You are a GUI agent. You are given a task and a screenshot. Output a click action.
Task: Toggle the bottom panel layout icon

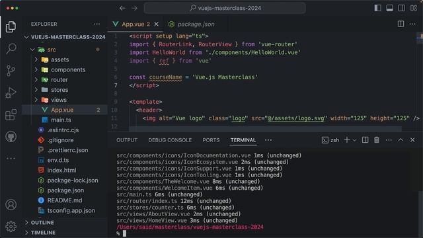(x=389, y=8)
